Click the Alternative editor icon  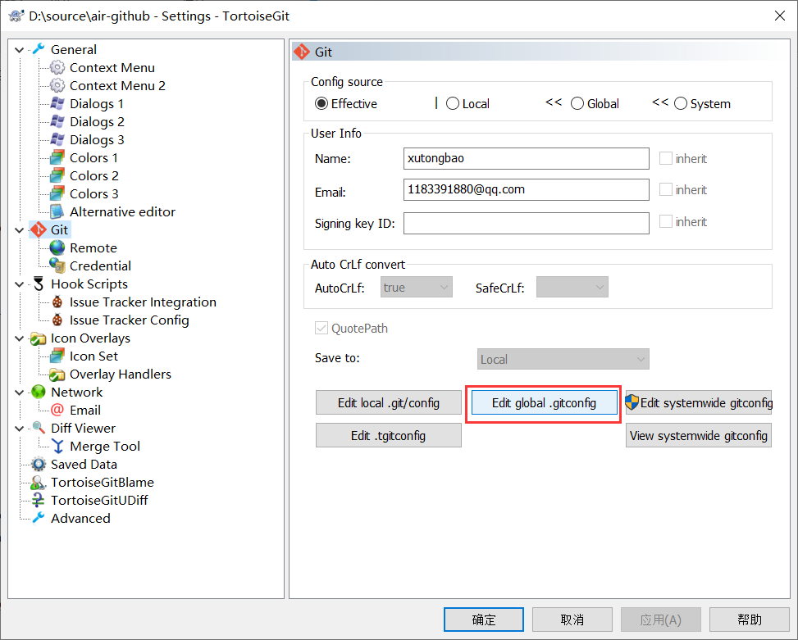(57, 212)
